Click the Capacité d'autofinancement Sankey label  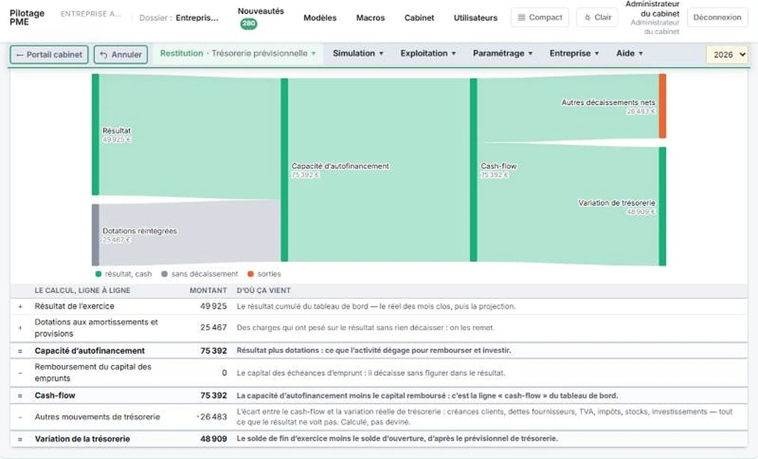[x=340, y=166]
